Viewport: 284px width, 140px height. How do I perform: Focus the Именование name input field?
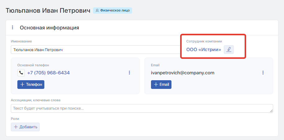point(93,50)
